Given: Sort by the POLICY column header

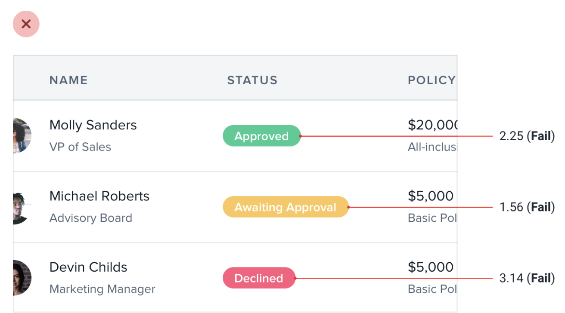Looking at the screenshot, I should (x=432, y=80).
